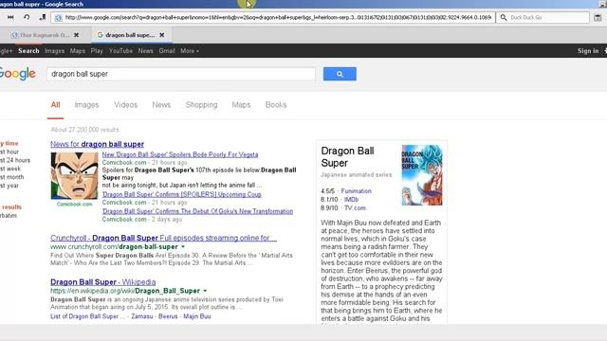The height and width of the screenshot is (341, 607).
Task: Open the Dragon Ball Super Wikipedia result
Action: (x=103, y=282)
